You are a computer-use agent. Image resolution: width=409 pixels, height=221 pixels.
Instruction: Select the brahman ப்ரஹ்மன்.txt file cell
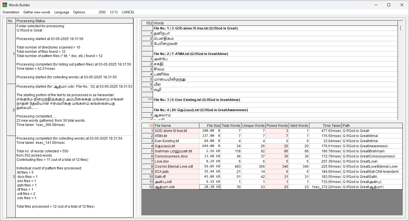176,151
